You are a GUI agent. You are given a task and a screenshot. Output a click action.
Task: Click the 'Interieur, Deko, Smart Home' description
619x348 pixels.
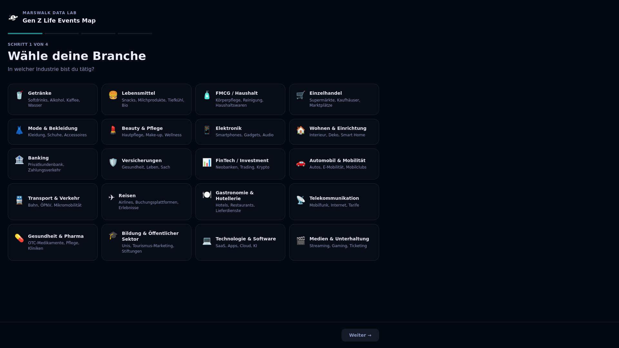(x=337, y=135)
